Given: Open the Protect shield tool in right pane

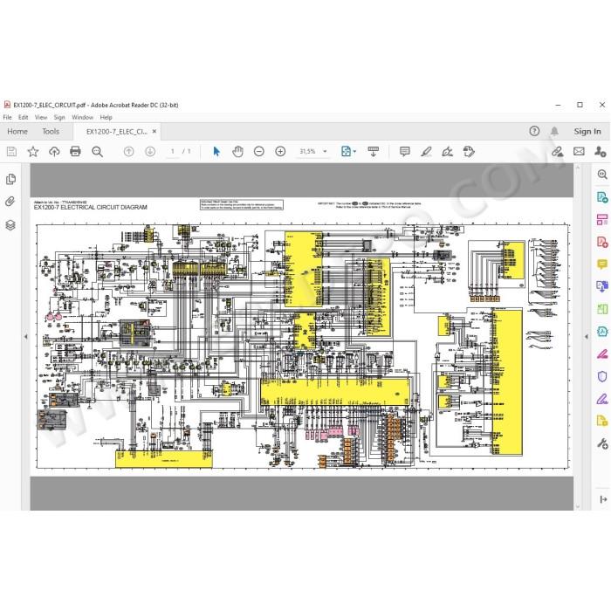Looking at the screenshot, I should tap(602, 376).
